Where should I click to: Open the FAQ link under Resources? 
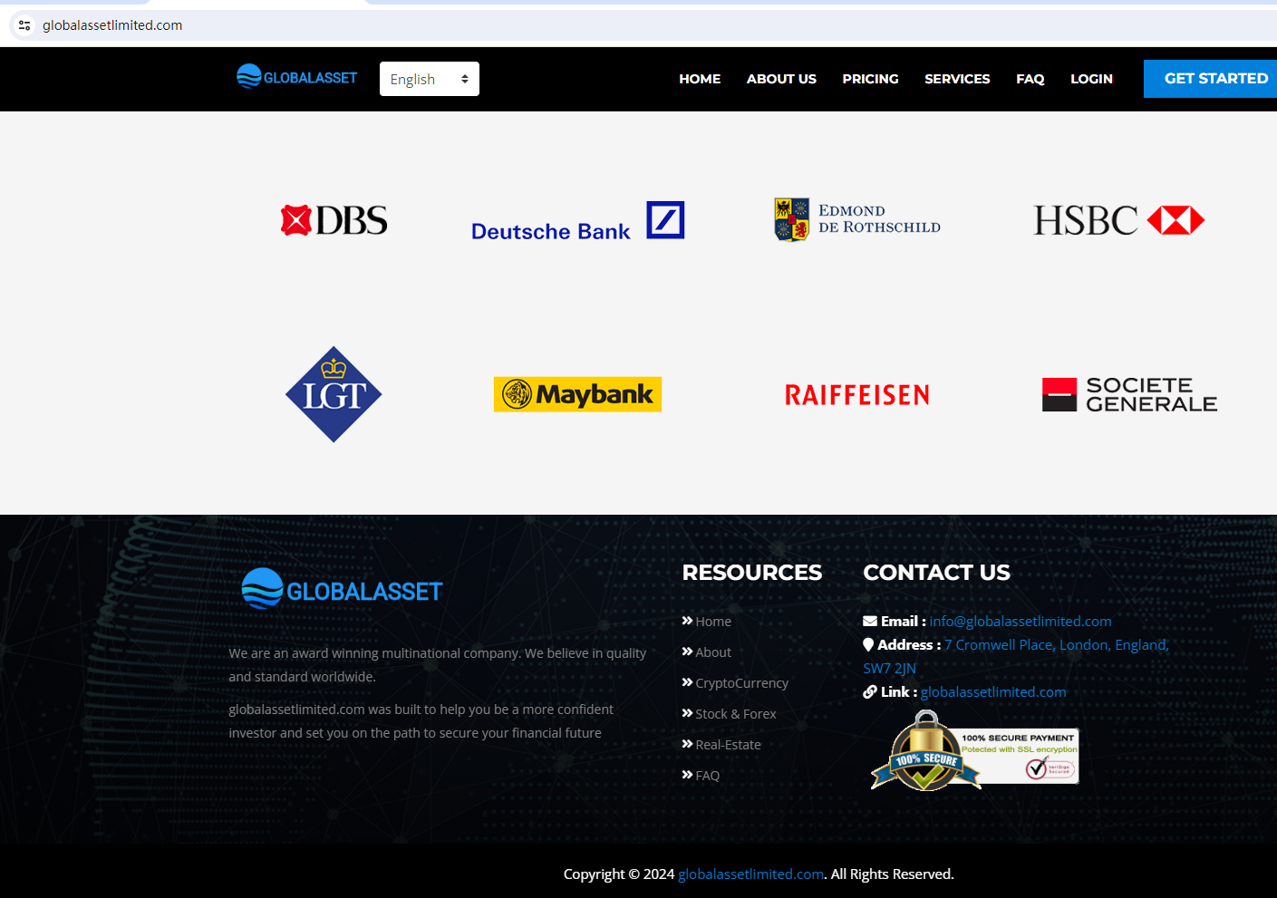(708, 776)
